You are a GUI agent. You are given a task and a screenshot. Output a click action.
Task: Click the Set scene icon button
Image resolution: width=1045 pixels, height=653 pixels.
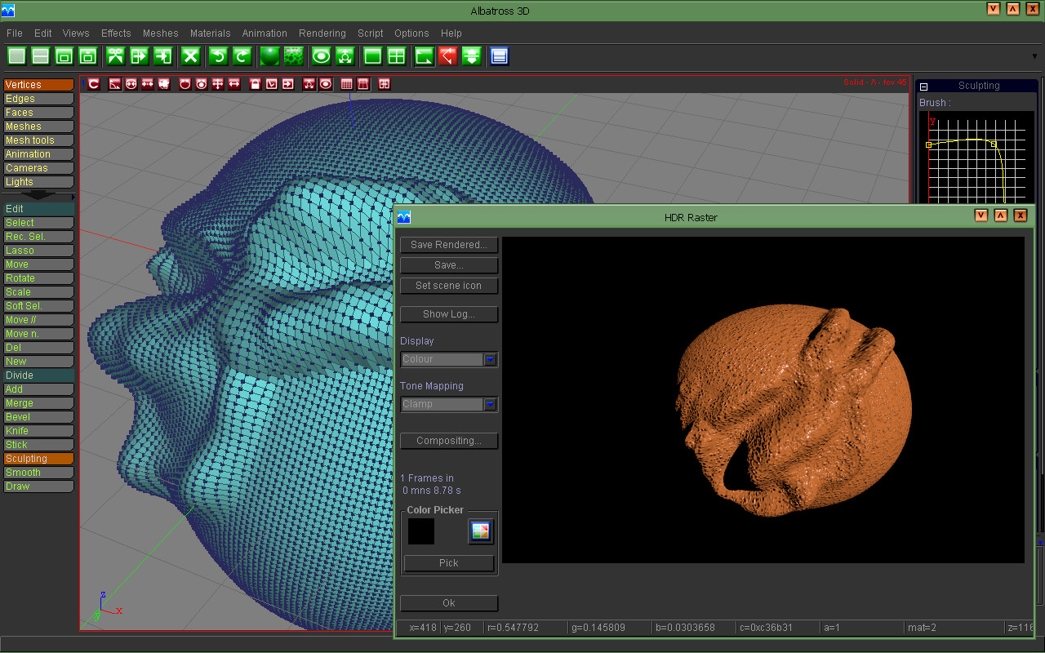click(449, 286)
